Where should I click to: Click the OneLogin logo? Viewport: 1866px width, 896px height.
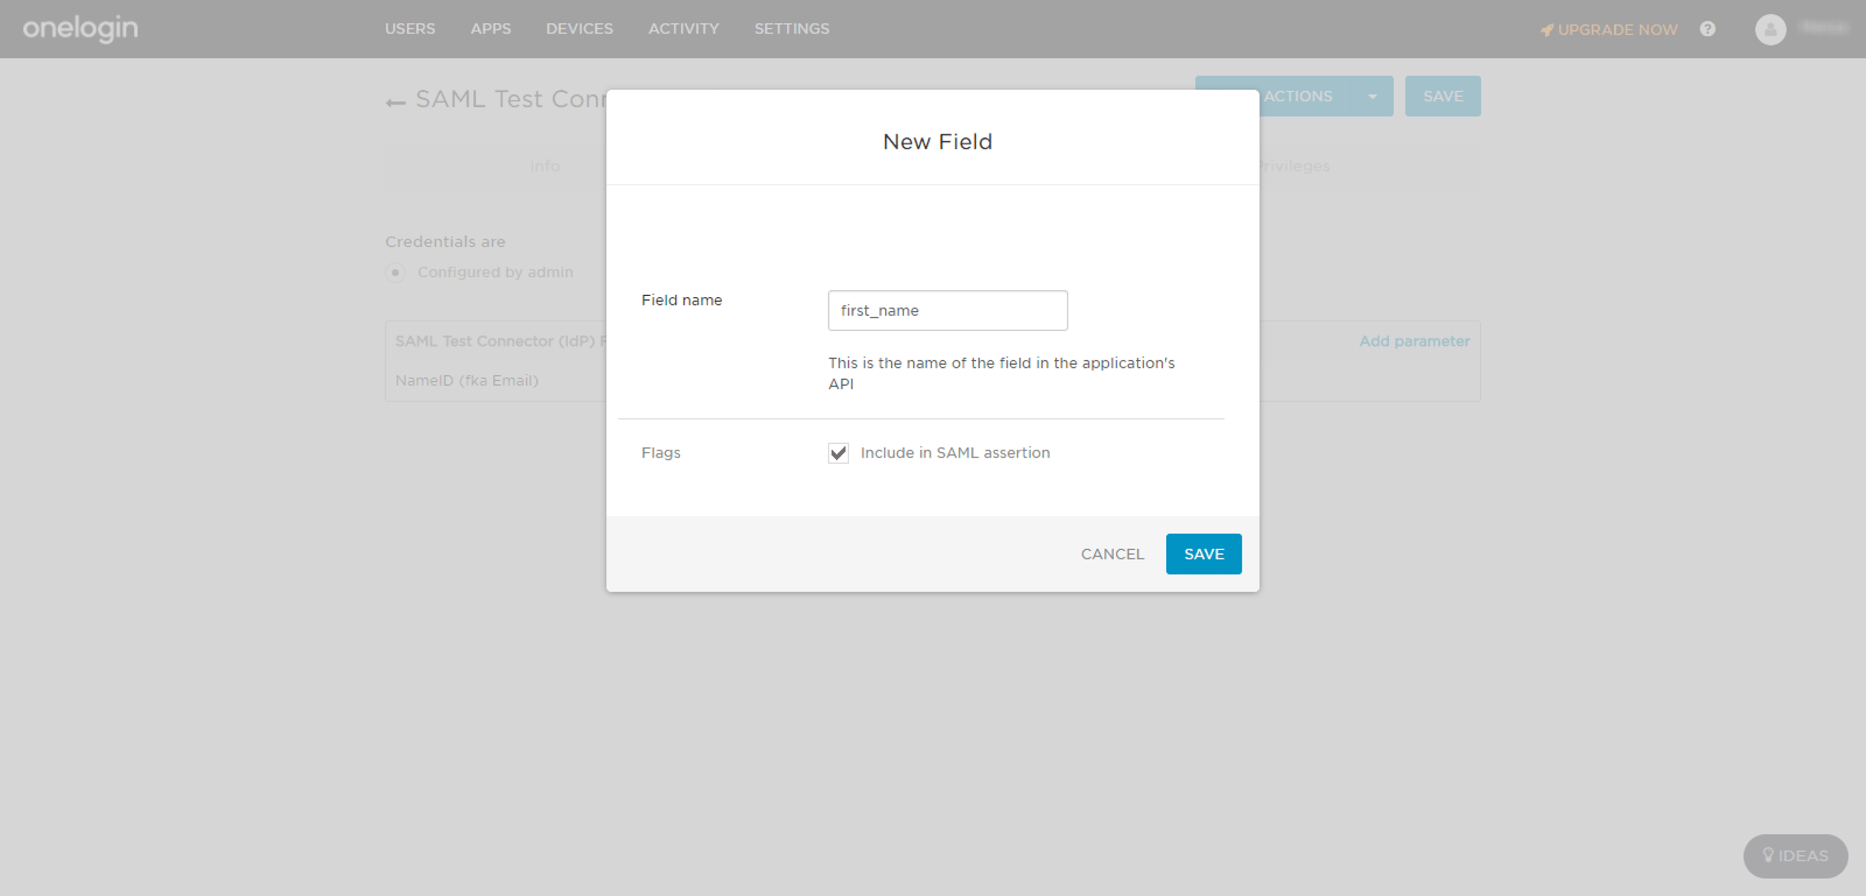80,28
